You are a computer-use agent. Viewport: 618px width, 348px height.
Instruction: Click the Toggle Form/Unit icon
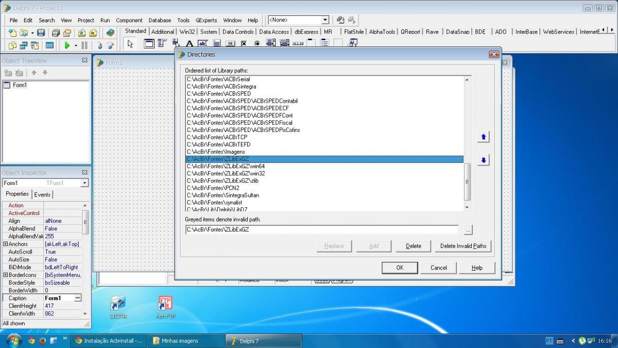tap(36, 45)
